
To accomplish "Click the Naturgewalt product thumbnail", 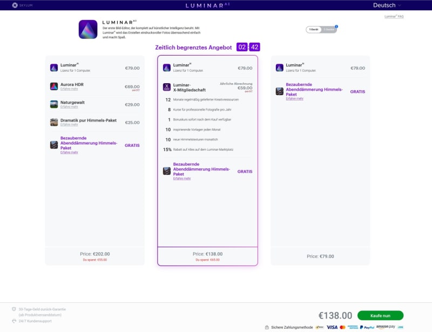I will 54,104.
